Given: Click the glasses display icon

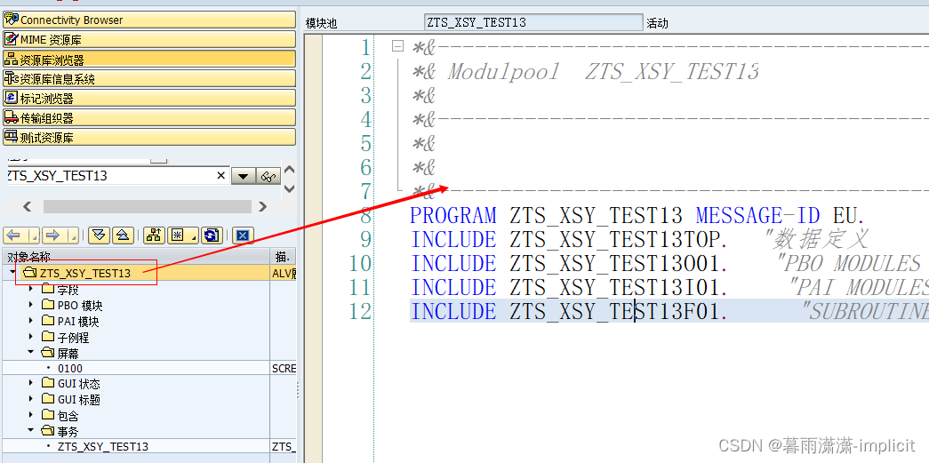Looking at the screenshot, I should coord(269,177).
